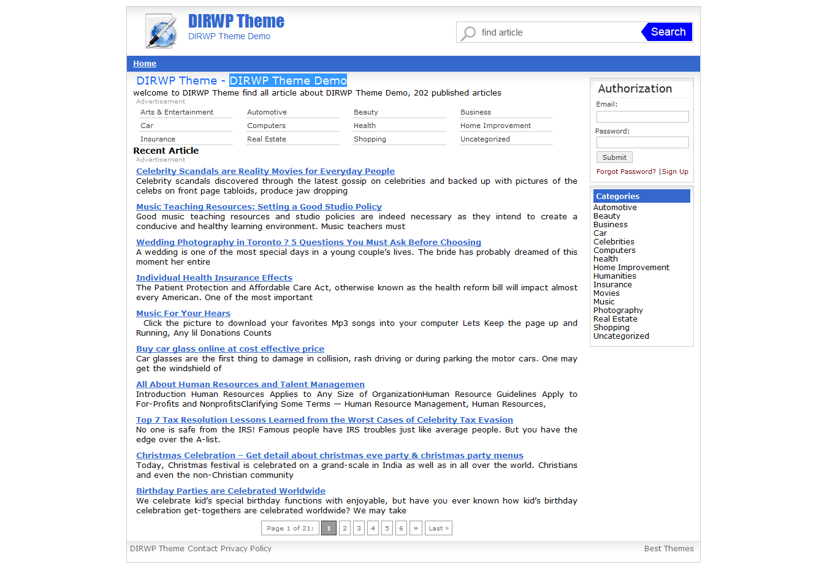Click the blue Search button
The width and height of the screenshot is (827, 569).
pyautogui.click(x=667, y=32)
